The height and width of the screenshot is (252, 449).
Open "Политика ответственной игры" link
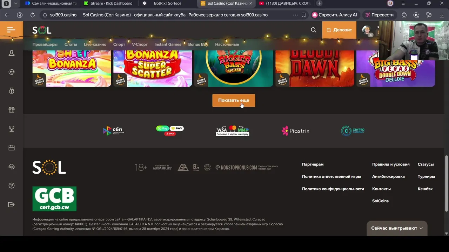click(x=331, y=176)
